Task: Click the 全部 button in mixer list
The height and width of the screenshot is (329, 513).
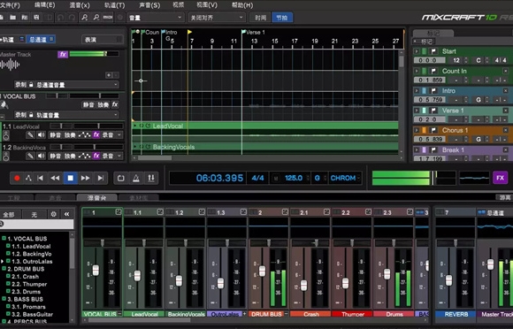Action: coord(9,214)
